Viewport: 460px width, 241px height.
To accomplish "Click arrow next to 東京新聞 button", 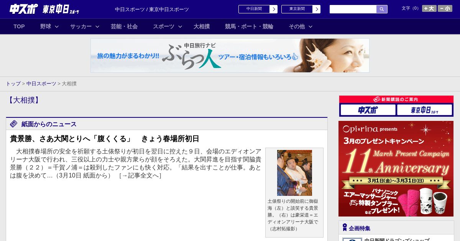I will pos(317,9).
